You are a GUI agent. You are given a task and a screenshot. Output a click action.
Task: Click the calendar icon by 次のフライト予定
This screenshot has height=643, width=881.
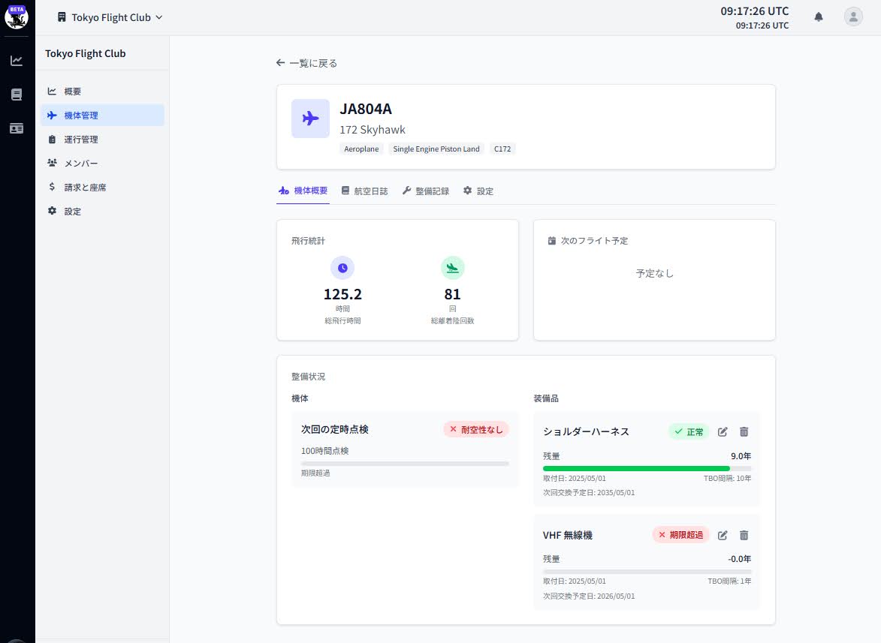coord(552,241)
